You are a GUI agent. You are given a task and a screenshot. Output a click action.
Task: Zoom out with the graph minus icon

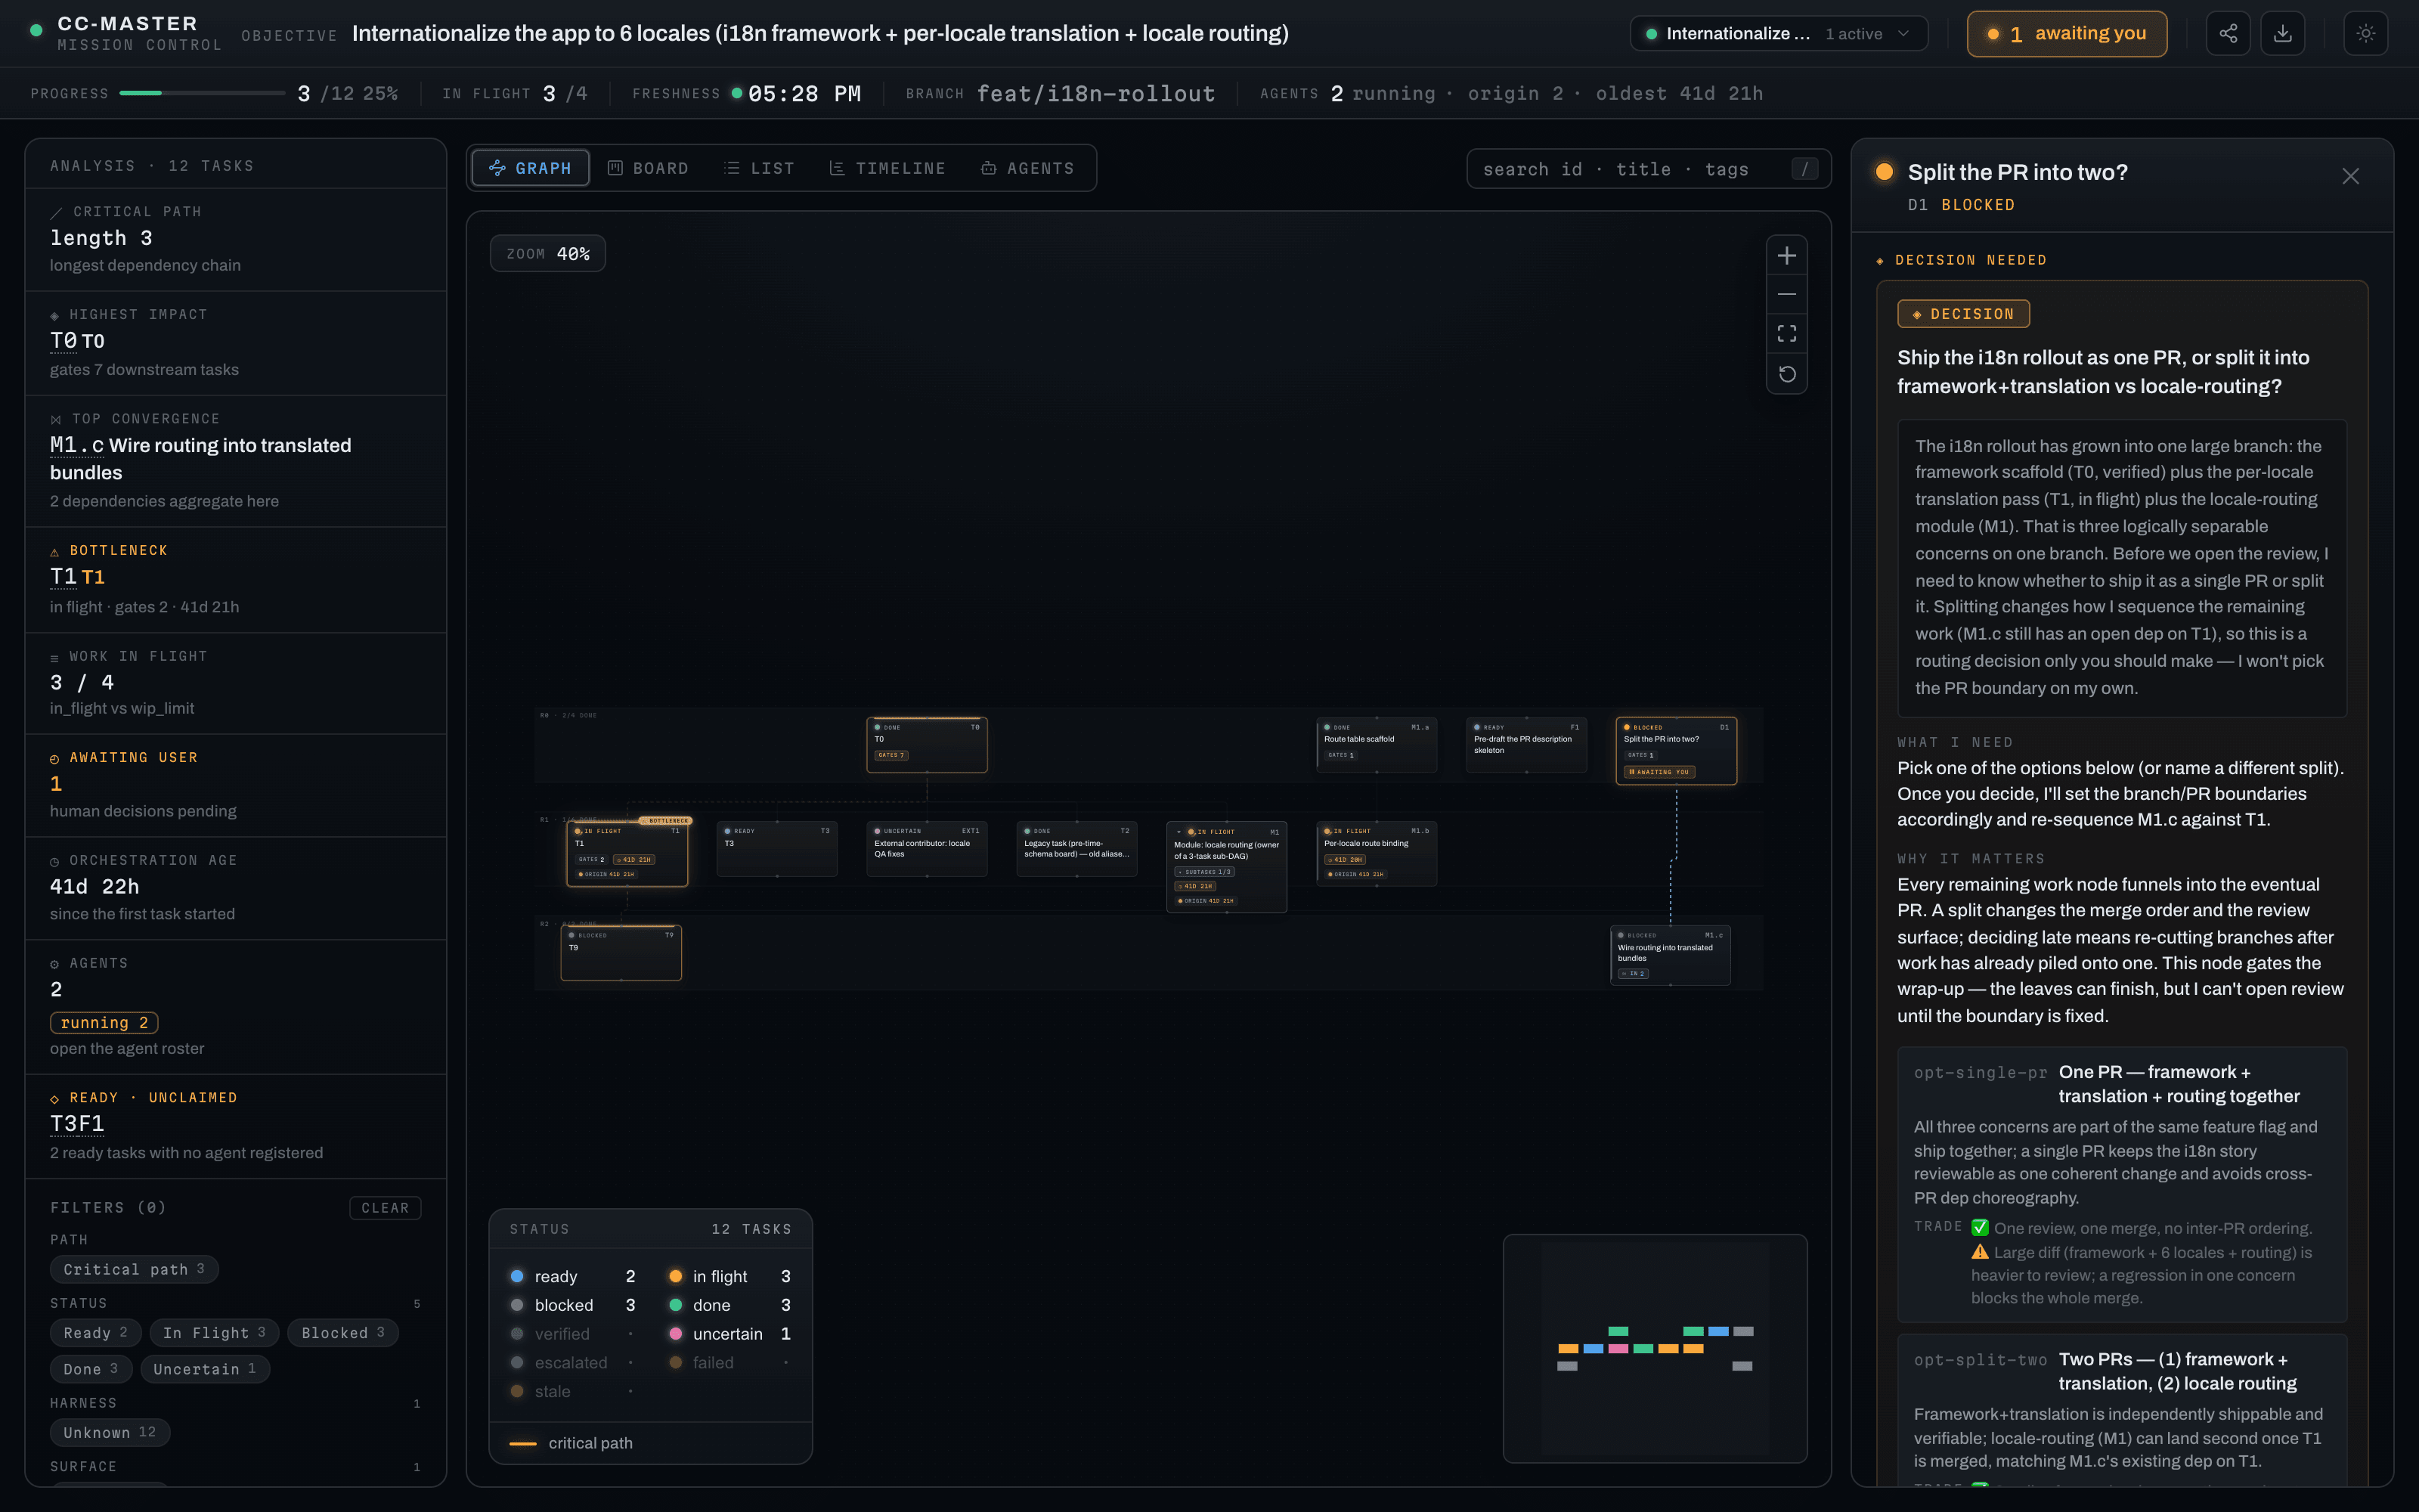click(x=1786, y=294)
